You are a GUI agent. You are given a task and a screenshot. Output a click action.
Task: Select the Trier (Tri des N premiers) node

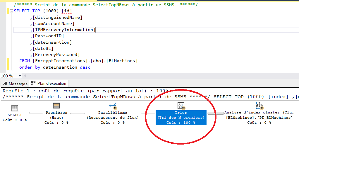(x=181, y=118)
